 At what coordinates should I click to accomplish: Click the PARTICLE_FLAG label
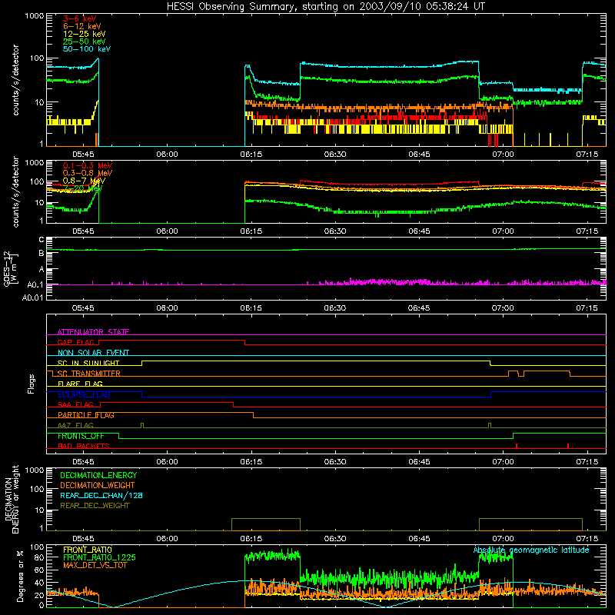point(86,415)
